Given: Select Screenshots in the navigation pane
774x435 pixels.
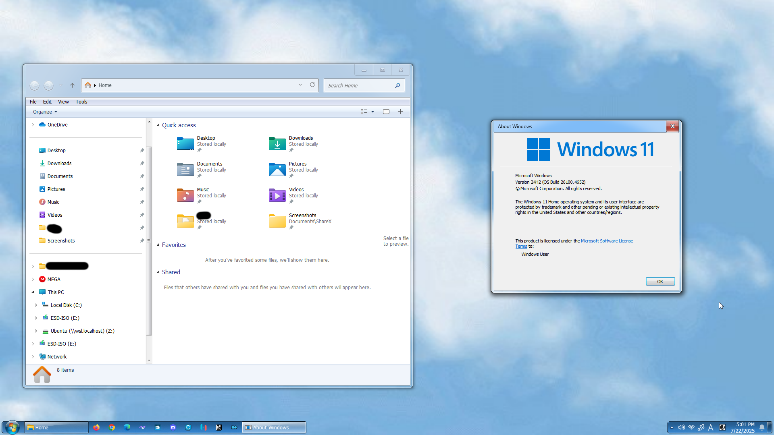Looking at the screenshot, I should click(x=61, y=241).
